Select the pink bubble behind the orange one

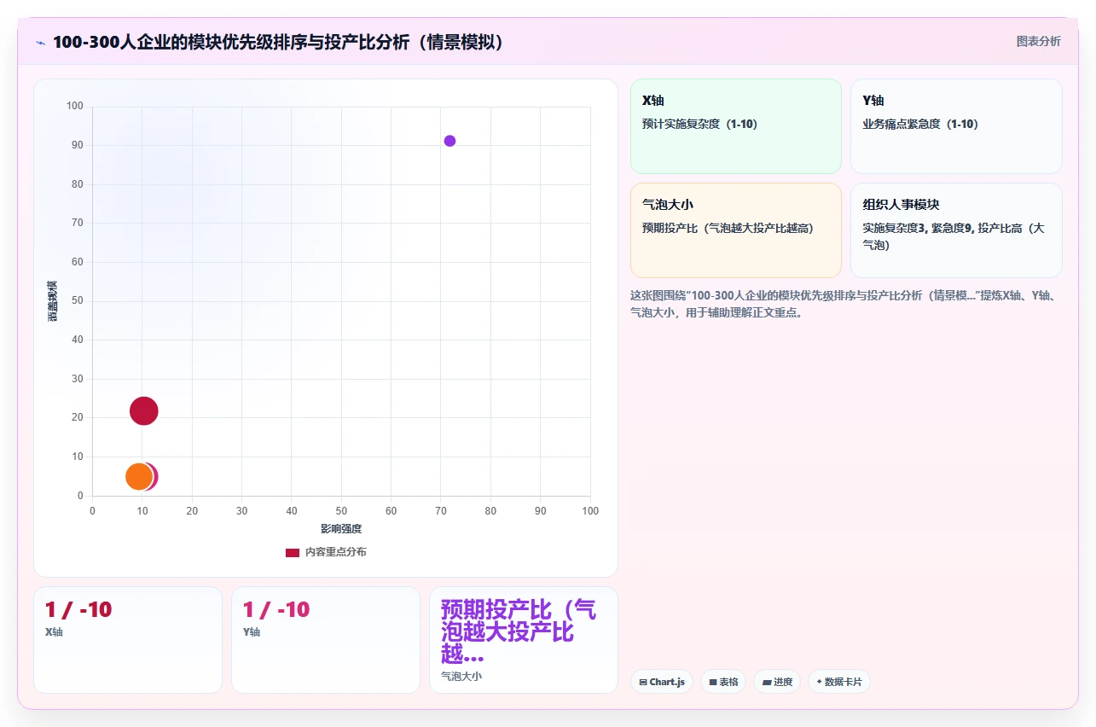coord(154,476)
